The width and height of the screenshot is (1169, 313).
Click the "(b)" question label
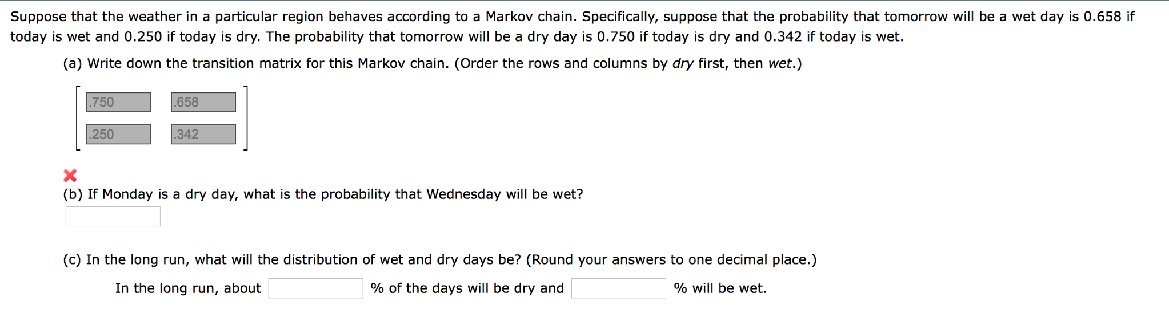point(73,194)
